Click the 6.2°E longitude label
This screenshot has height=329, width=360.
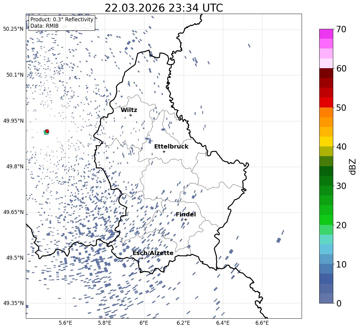(x=183, y=323)
